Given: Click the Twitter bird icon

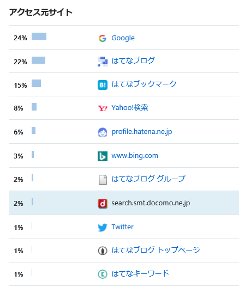Looking at the screenshot, I should 103,227.
